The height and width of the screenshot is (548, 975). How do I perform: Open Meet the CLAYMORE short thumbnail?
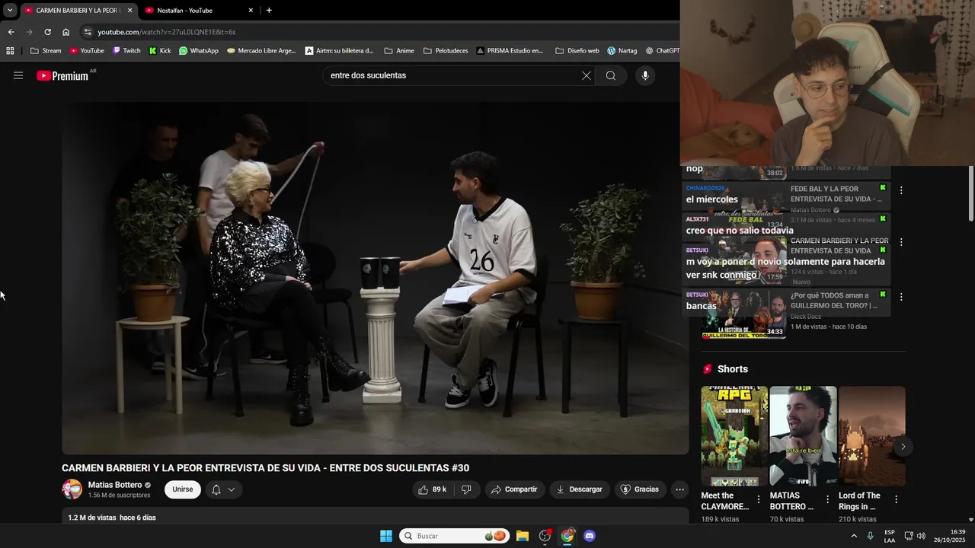pyautogui.click(x=734, y=435)
